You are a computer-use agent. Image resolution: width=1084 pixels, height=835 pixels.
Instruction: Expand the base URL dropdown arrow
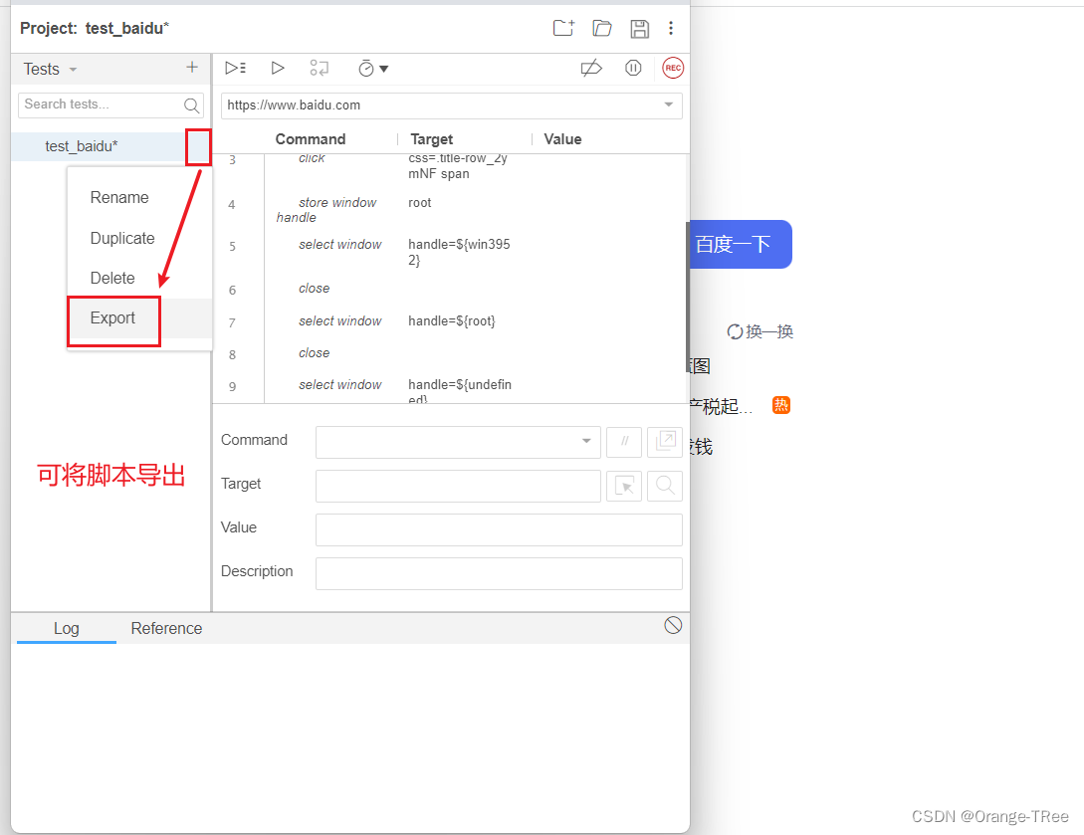coord(669,104)
